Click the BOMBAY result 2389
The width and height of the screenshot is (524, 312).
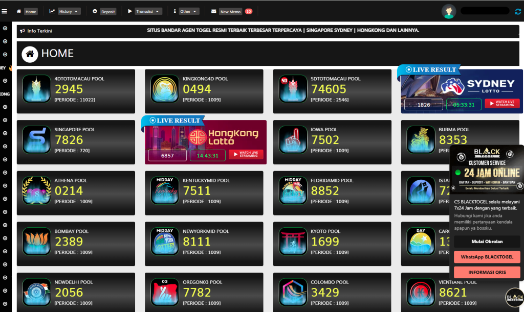click(x=69, y=242)
